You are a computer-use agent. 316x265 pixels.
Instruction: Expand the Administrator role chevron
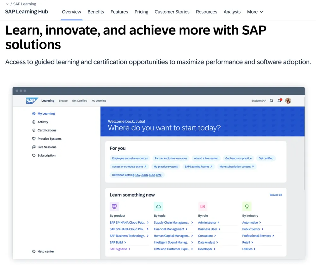pos(218,223)
